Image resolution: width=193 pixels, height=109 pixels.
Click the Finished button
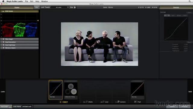185,107
